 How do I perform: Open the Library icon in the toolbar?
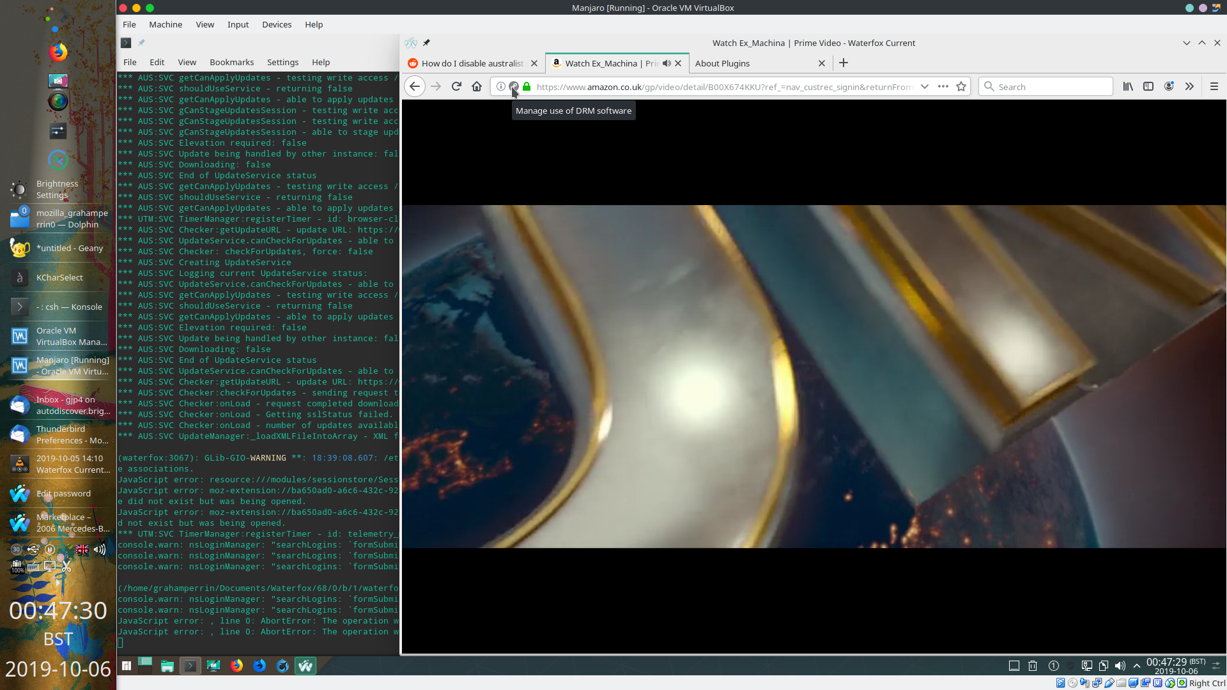click(x=1128, y=86)
